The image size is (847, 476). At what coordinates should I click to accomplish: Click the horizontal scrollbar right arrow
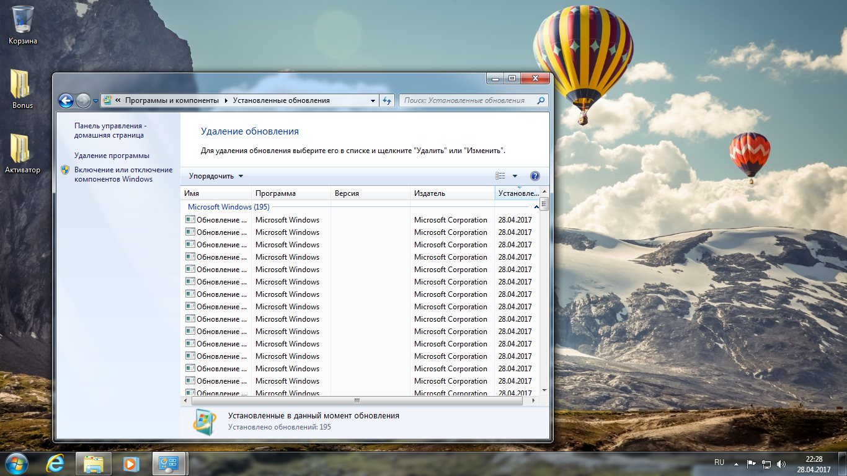[x=535, y=401]
